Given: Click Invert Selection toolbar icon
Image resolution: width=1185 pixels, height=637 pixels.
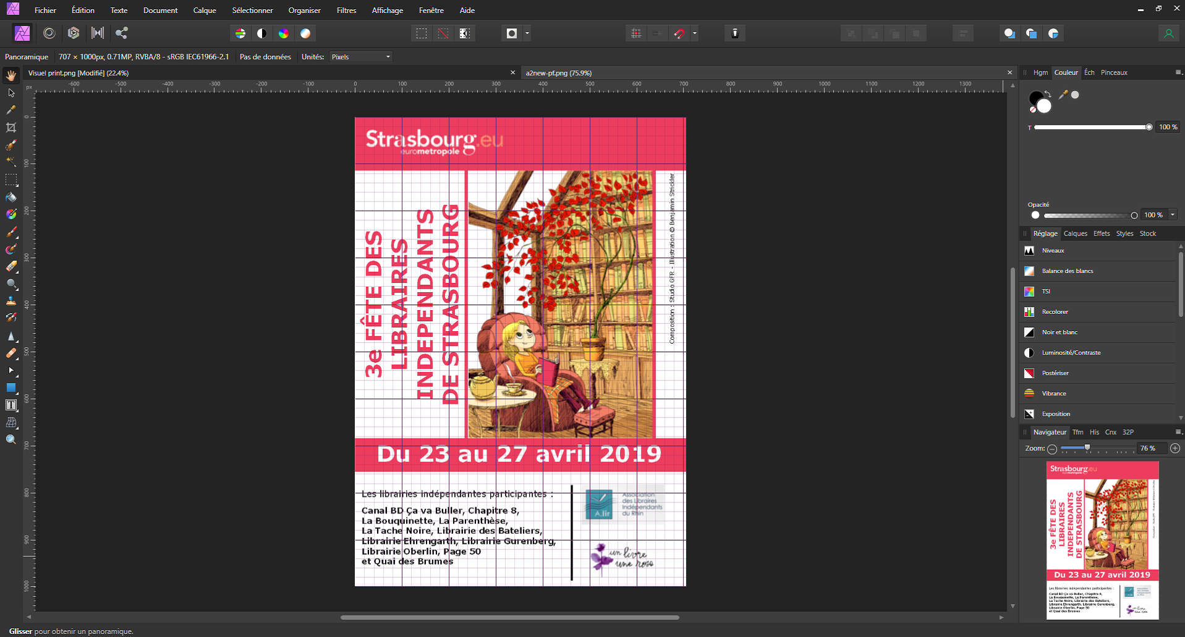Looking at the screenshot, I should 465,33.
